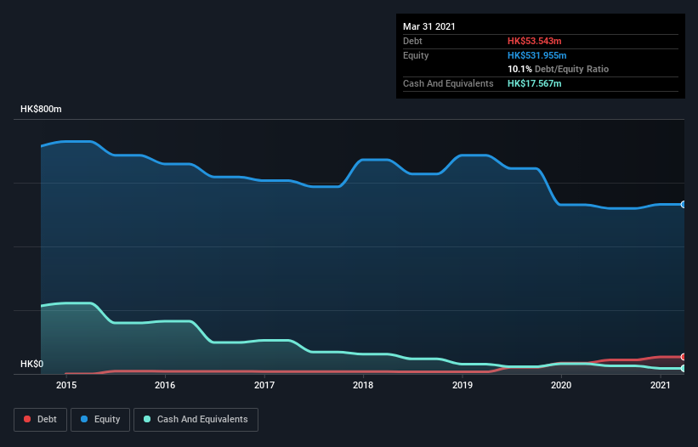
Task: Select the HK$17.567m cash value
Action: pyautogui.click(x=534, y=83)
